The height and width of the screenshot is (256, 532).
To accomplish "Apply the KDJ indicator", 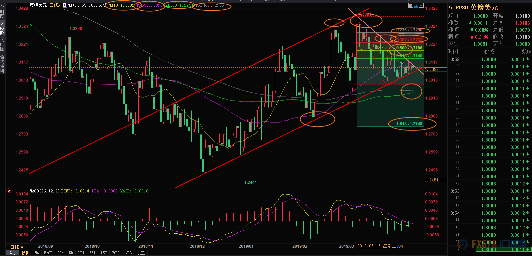I will 81,253.
